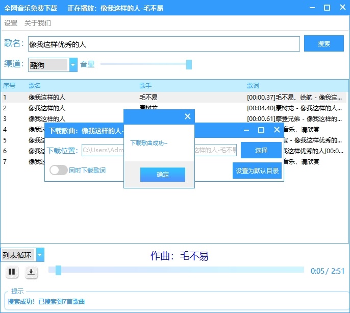Viewport: 350px width, 313px height.
Task: Minimize the main music downloader window
Action: point(312,8)
